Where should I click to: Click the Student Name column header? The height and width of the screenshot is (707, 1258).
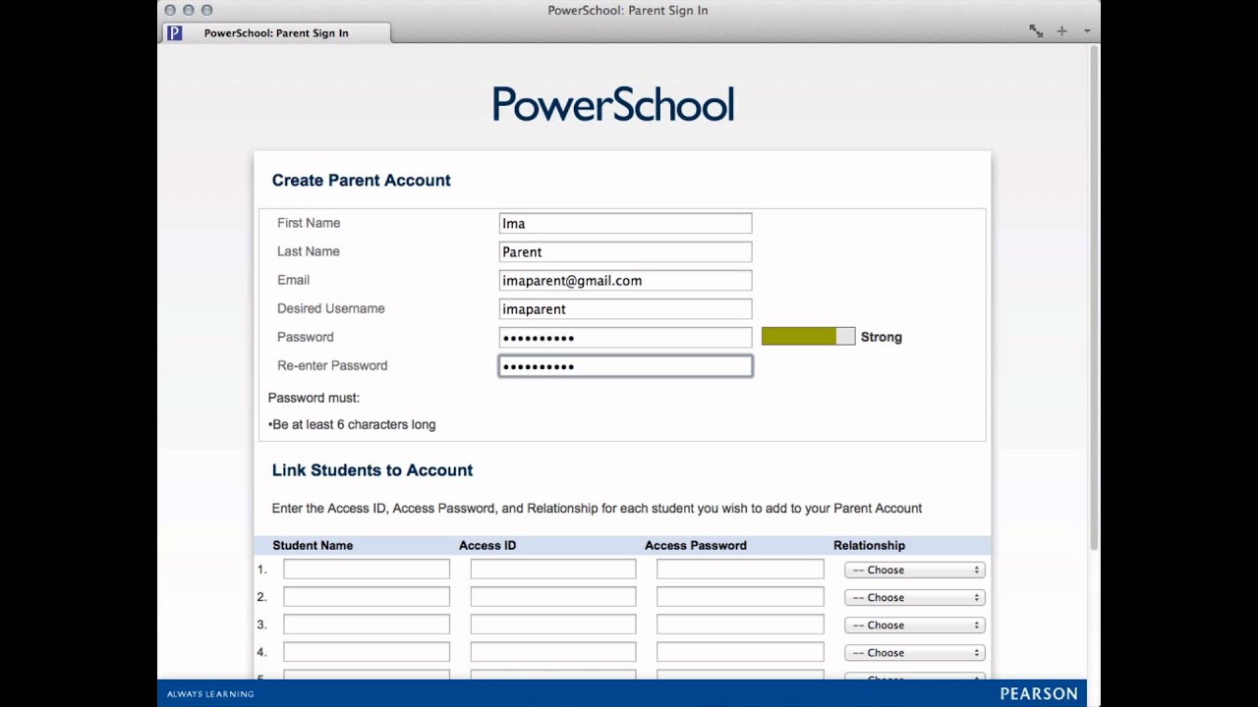[x=313, y=545]
